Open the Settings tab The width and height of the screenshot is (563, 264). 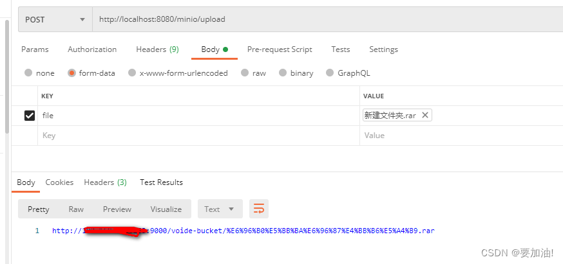tap(383, 49)
